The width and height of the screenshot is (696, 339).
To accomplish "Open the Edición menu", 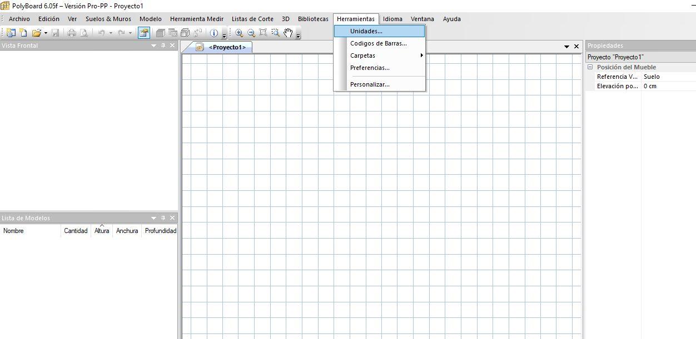I will [x=49, y=19].
